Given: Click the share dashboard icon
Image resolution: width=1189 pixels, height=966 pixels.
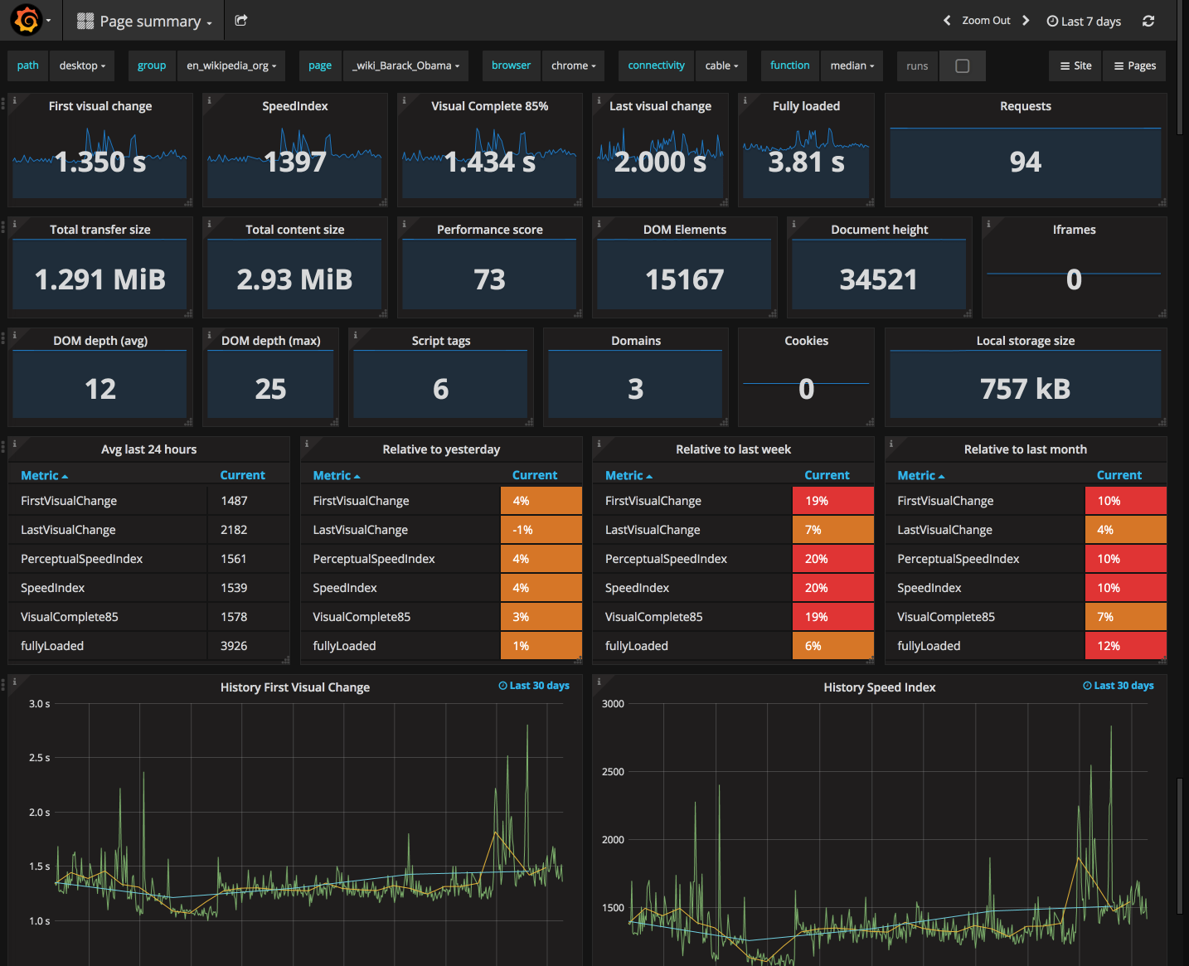Looking at the screenshot, I should click(x=241, y=21).
